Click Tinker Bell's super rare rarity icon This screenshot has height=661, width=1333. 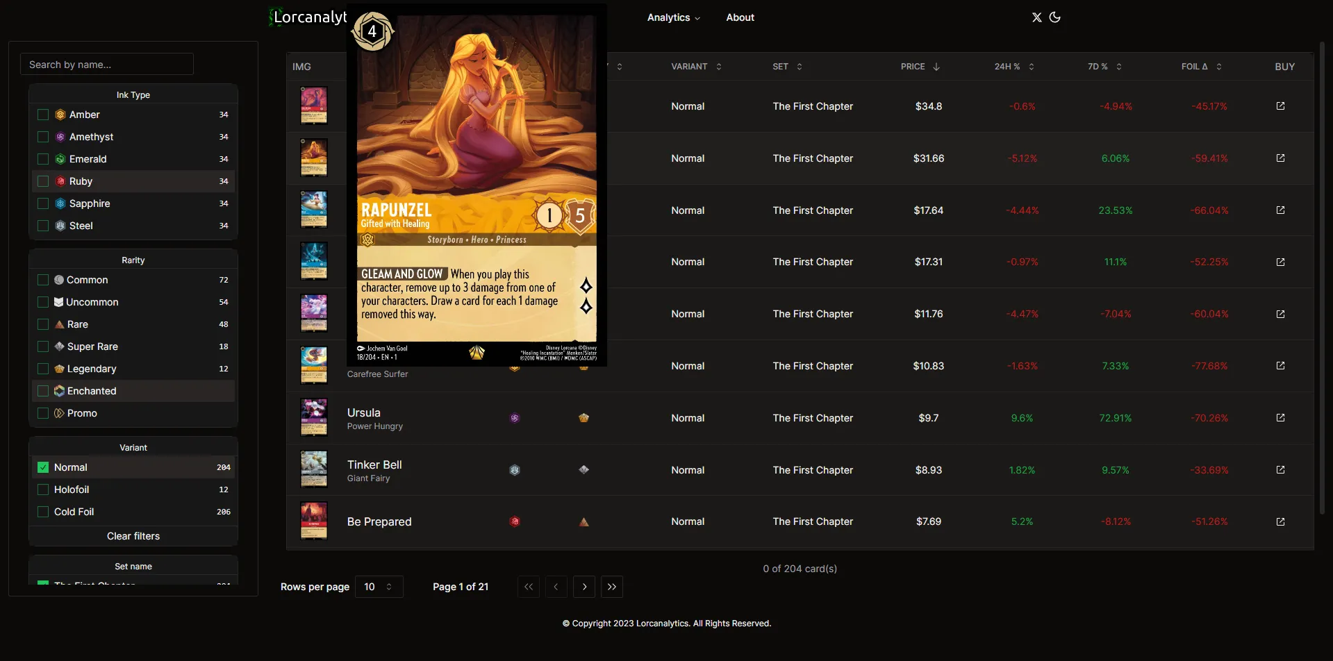[x=583, y=470]
